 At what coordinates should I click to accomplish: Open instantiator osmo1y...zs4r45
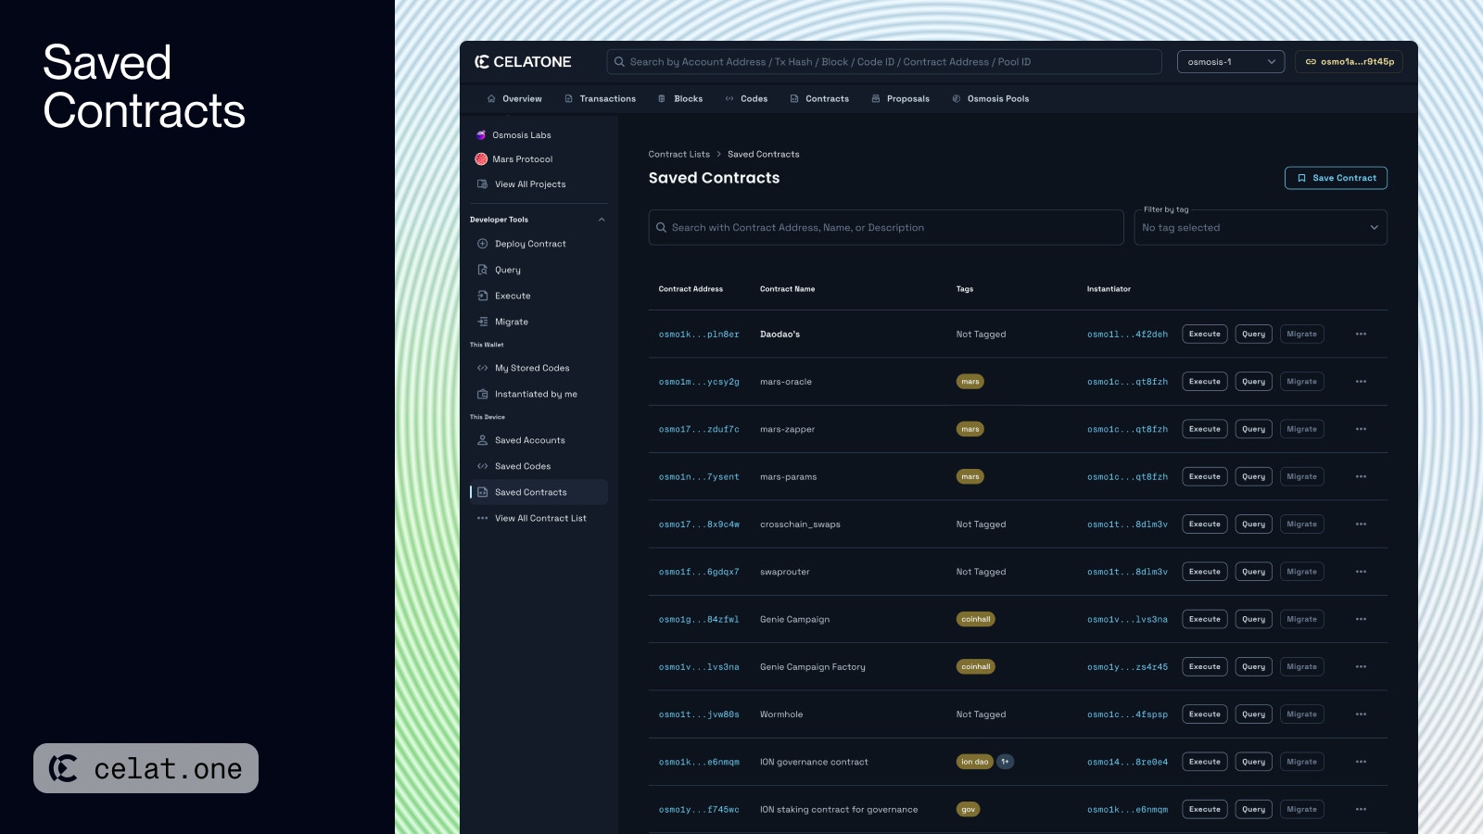click(1127, 667)
